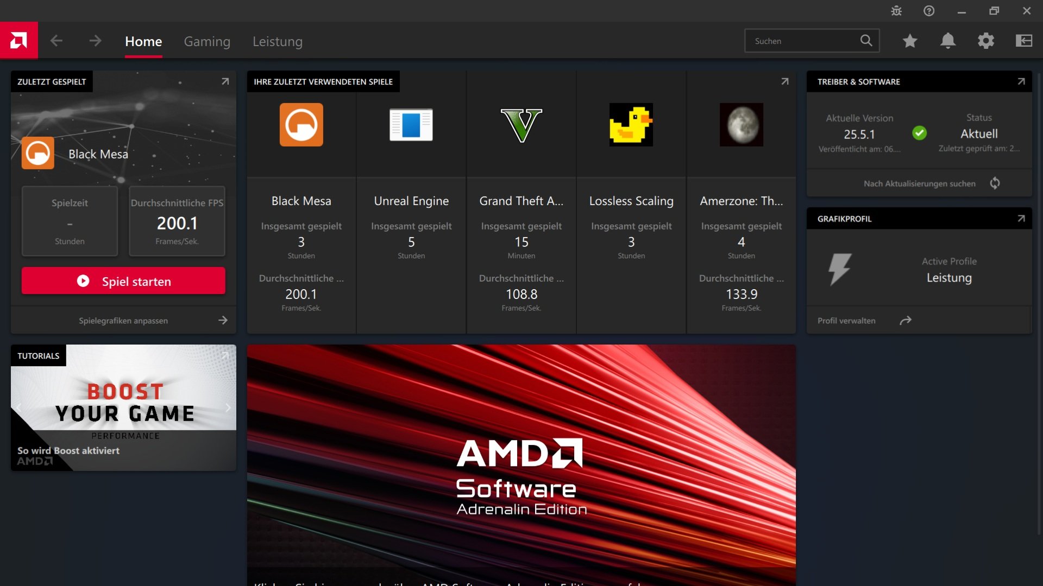Screen dimensions: 1043x586
Task: Open notifications bell icon
Action: (x=948, y=41)
